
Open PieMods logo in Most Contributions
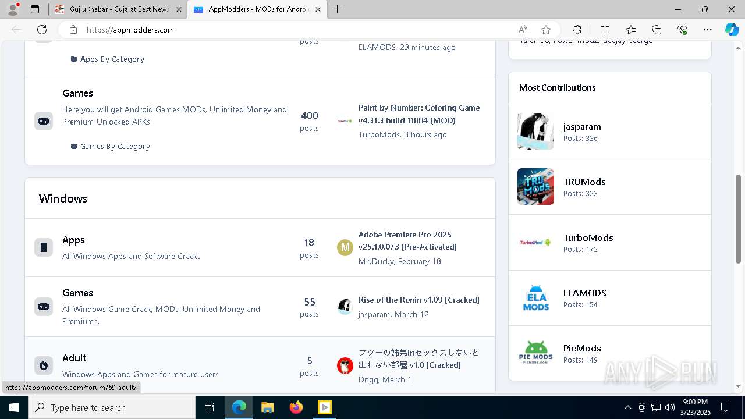[x=535, y=353]
